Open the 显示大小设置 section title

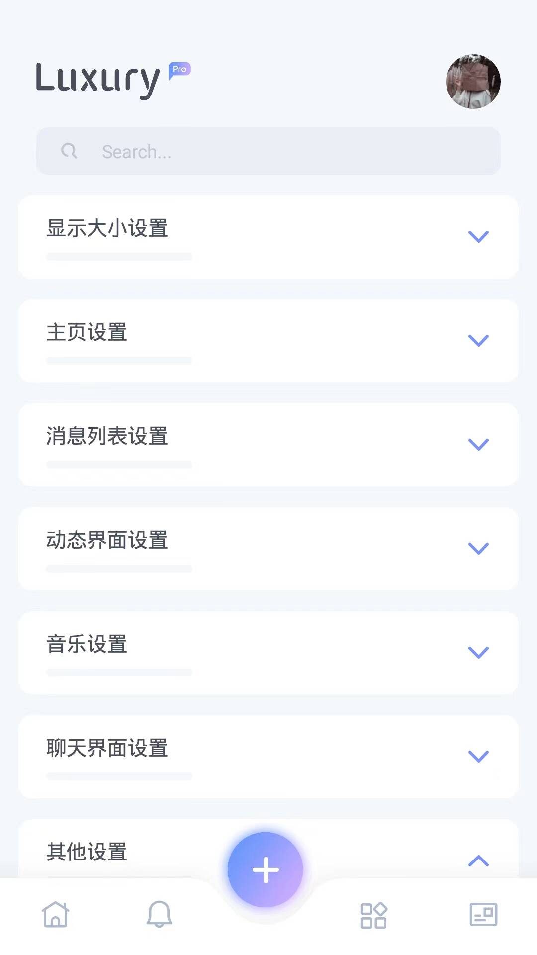click(x=107, y=228)
